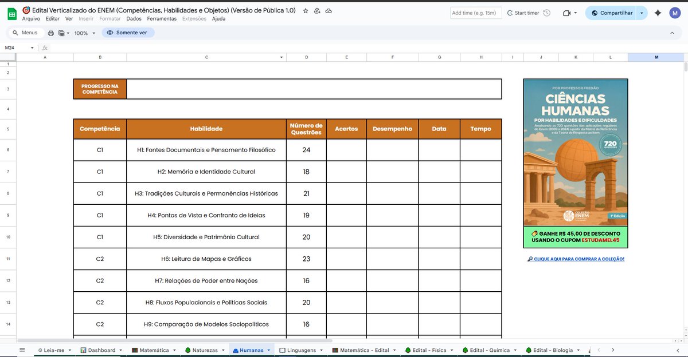Screen dimensions: 688x357
Task: Click the Gemini (sparkle) icon near Compartilhar
Action: pos(657,12)
